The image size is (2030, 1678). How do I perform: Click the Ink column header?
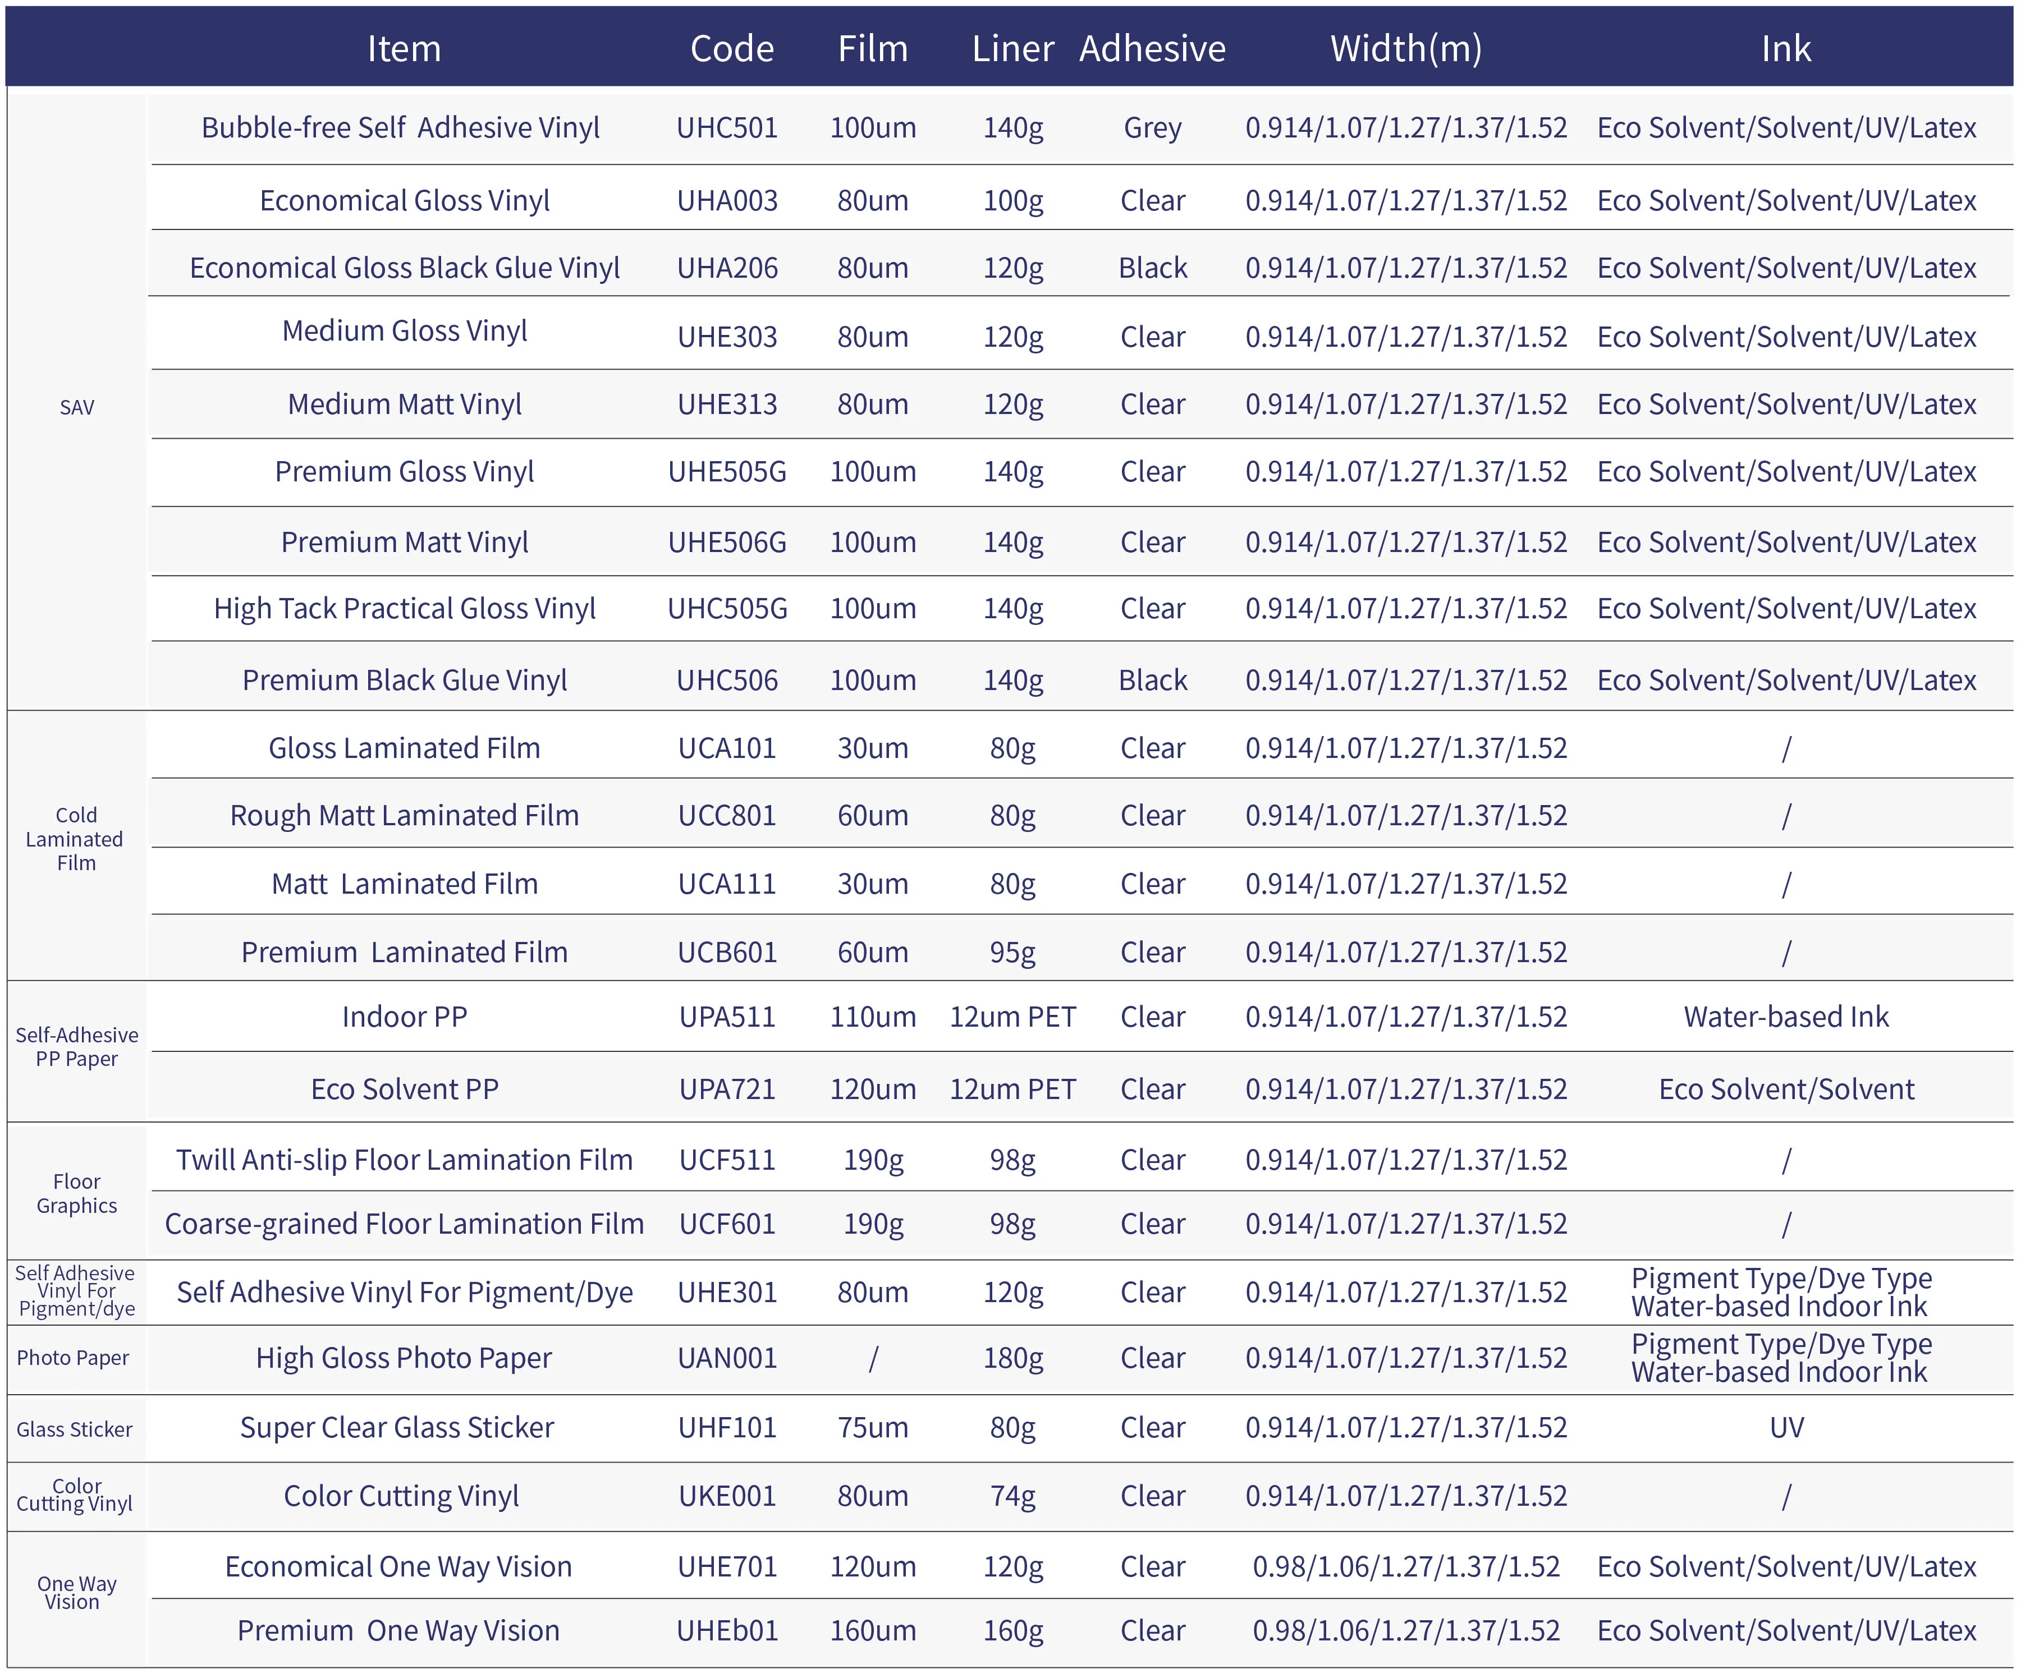[x=1785, y=48]
